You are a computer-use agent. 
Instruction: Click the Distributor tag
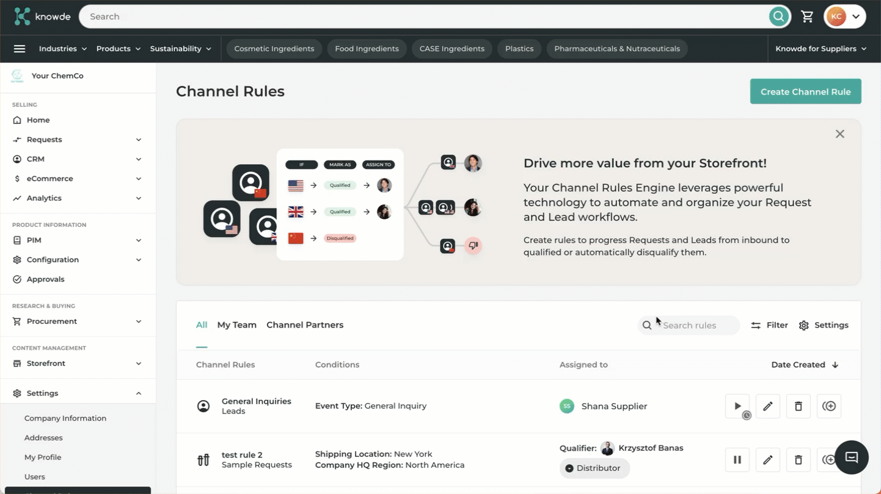coord(594,468)
